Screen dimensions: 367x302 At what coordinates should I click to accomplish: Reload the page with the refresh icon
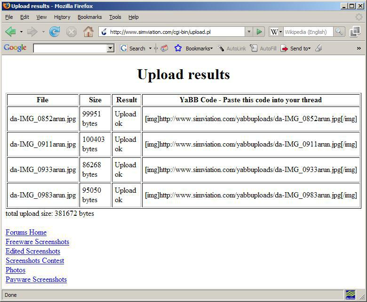click(x=55, y=32)
